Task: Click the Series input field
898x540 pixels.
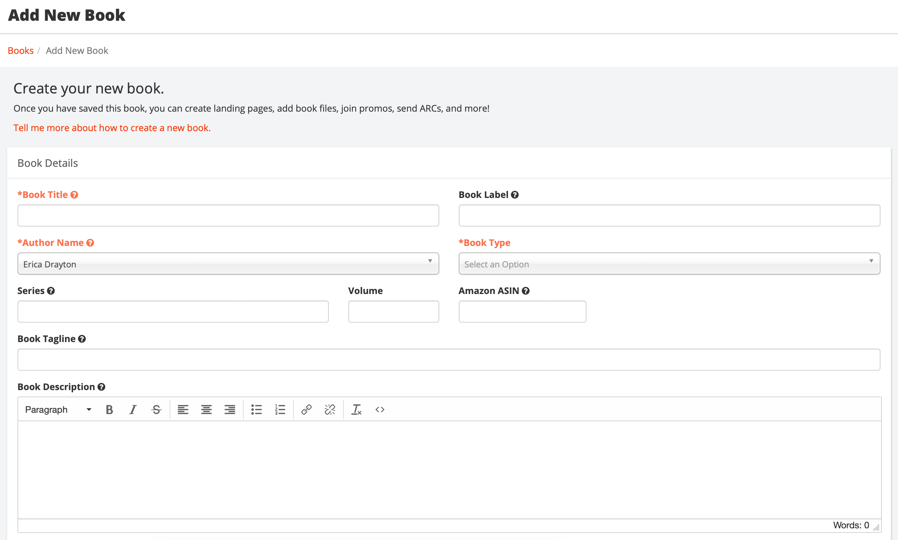Action: [x=173, y=312]
